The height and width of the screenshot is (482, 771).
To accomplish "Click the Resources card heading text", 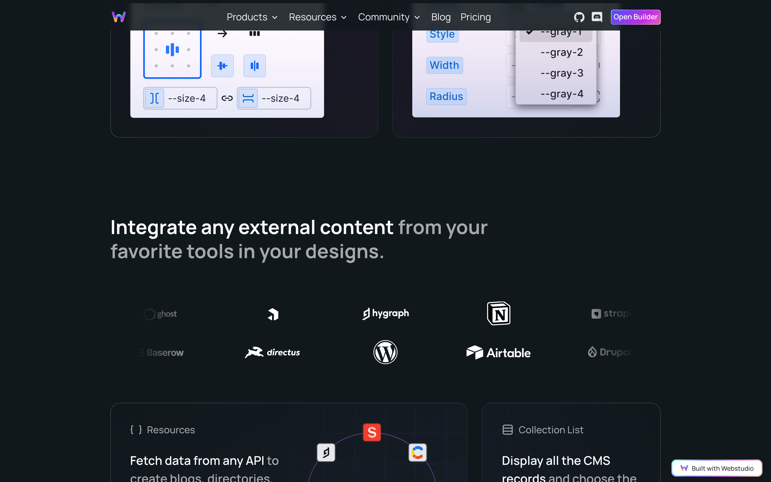I will (171, 430).
